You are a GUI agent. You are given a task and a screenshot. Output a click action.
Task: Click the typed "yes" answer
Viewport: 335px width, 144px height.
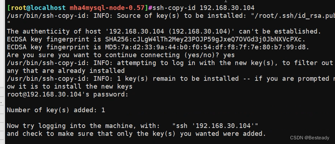(229, 55)
